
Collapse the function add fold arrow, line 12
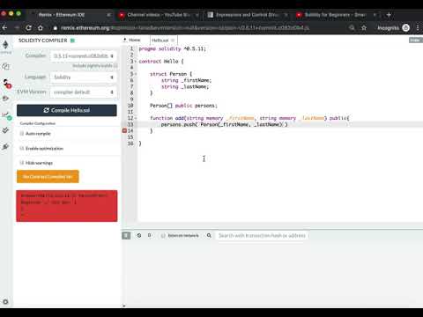click(x=136, y=118)
